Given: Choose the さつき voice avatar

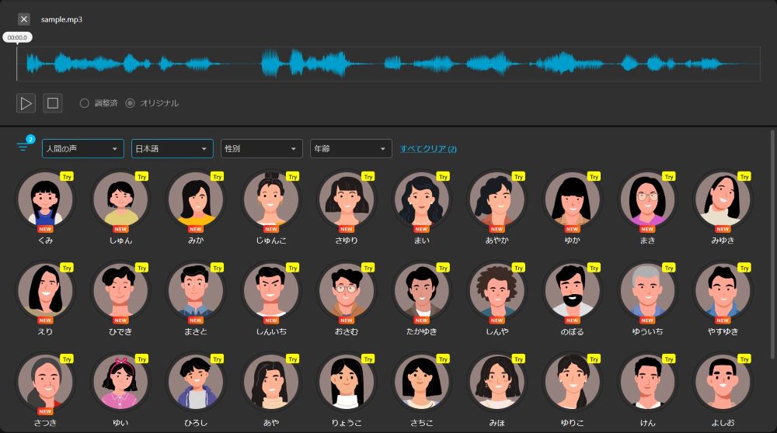Looking at the screenshot, I should tap(45, 381).
